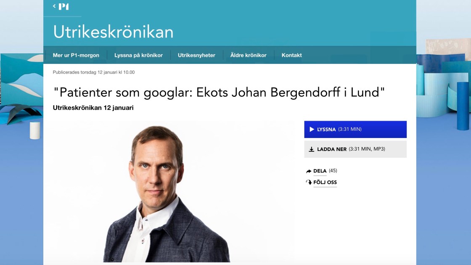Click the share count (45)

[333, 171]
